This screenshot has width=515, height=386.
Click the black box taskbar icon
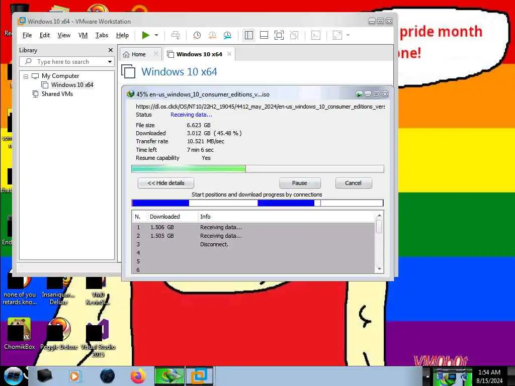click(x=45, y=376)
